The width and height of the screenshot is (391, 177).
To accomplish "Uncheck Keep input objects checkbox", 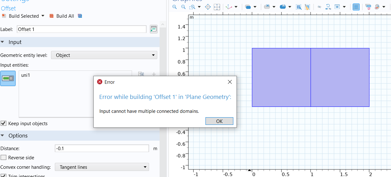I will tap(3, 123).
